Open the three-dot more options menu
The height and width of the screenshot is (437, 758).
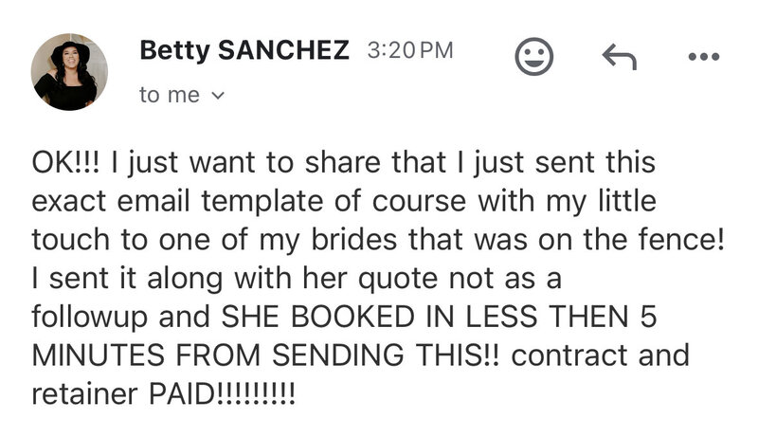[x=704, y=57]
